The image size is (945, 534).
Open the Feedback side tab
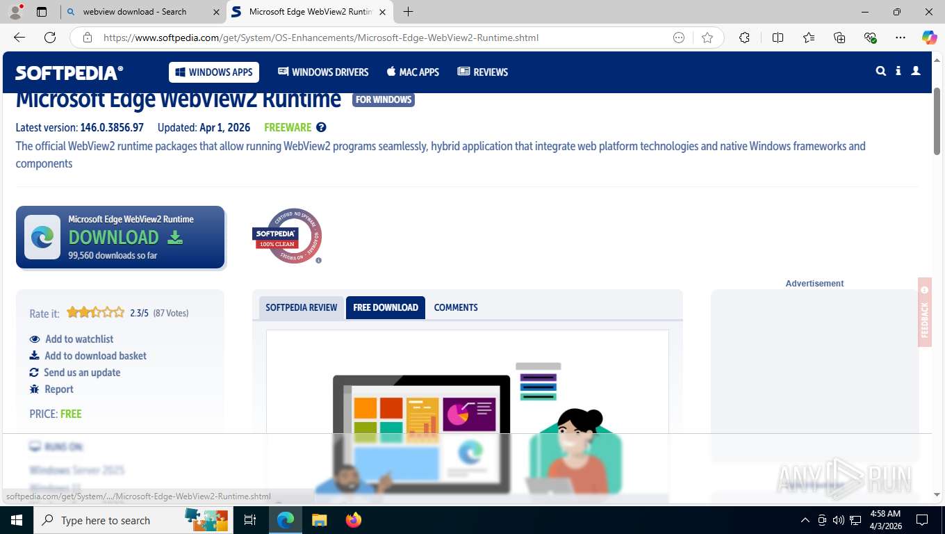coord(924,312)
